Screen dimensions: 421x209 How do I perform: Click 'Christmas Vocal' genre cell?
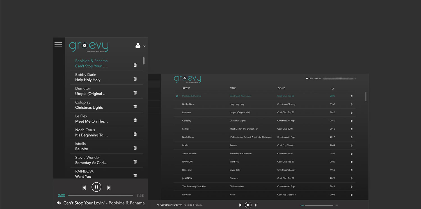click(x=285, y=153)
